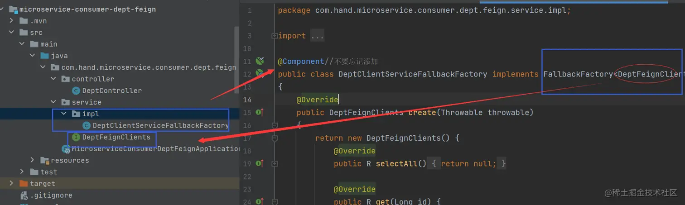Expand the folded import block on line 3

click(274, 35)
